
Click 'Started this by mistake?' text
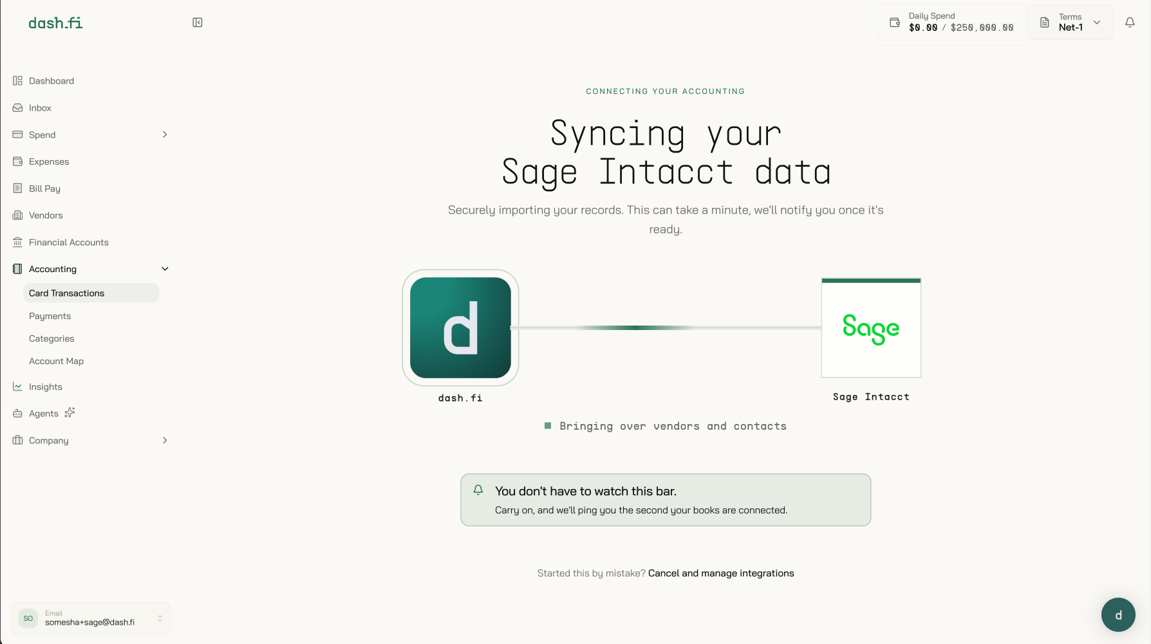click(x=592, y=573)
